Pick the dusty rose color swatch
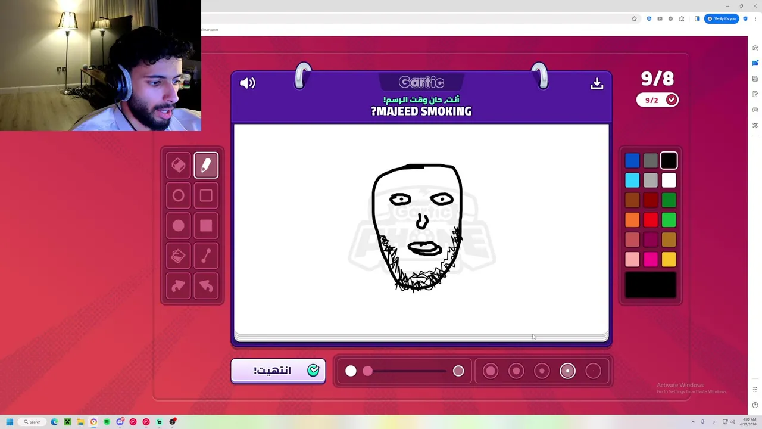 point(632,240)
